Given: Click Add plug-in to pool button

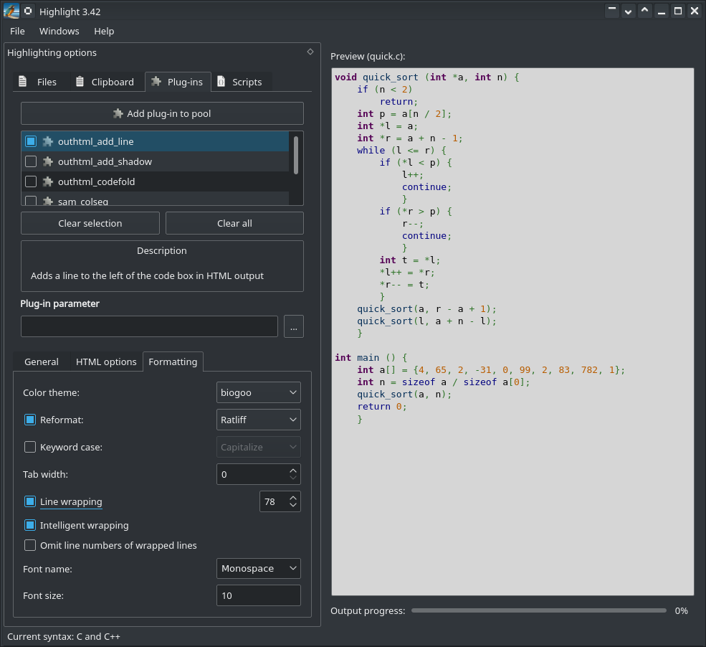Looking at the screenshot, I should [162, 113].
